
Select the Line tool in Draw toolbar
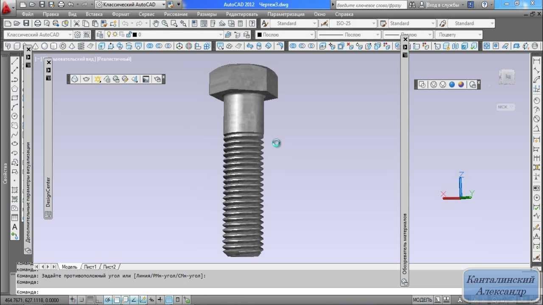coord(15,61)
